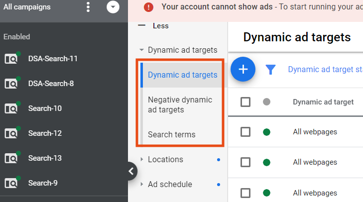Screen dimensions: 363x202
Task: Check the second All webpages row checkbox
Action: click(x=245, y=162)
